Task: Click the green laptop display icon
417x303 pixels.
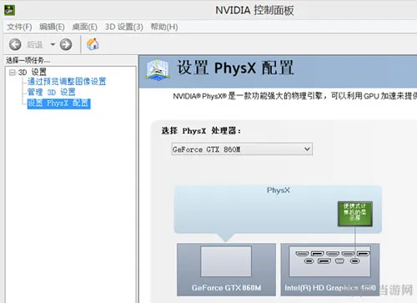Action: 355,214
